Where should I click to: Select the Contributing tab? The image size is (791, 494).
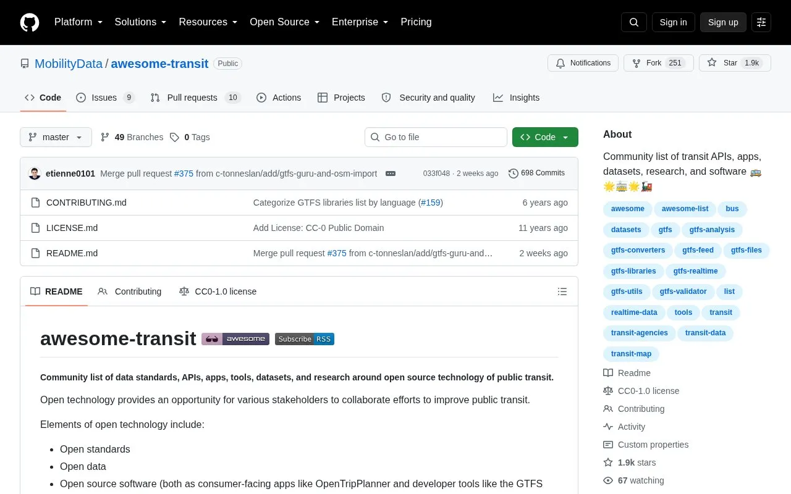pos(130,291)
